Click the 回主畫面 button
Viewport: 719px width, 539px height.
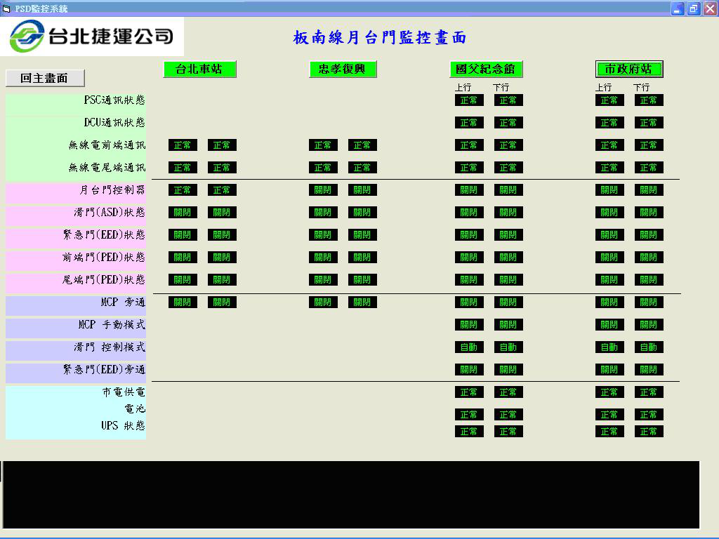45,78
